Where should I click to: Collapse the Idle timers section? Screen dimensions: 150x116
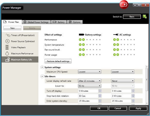click(x=42, y=77)
